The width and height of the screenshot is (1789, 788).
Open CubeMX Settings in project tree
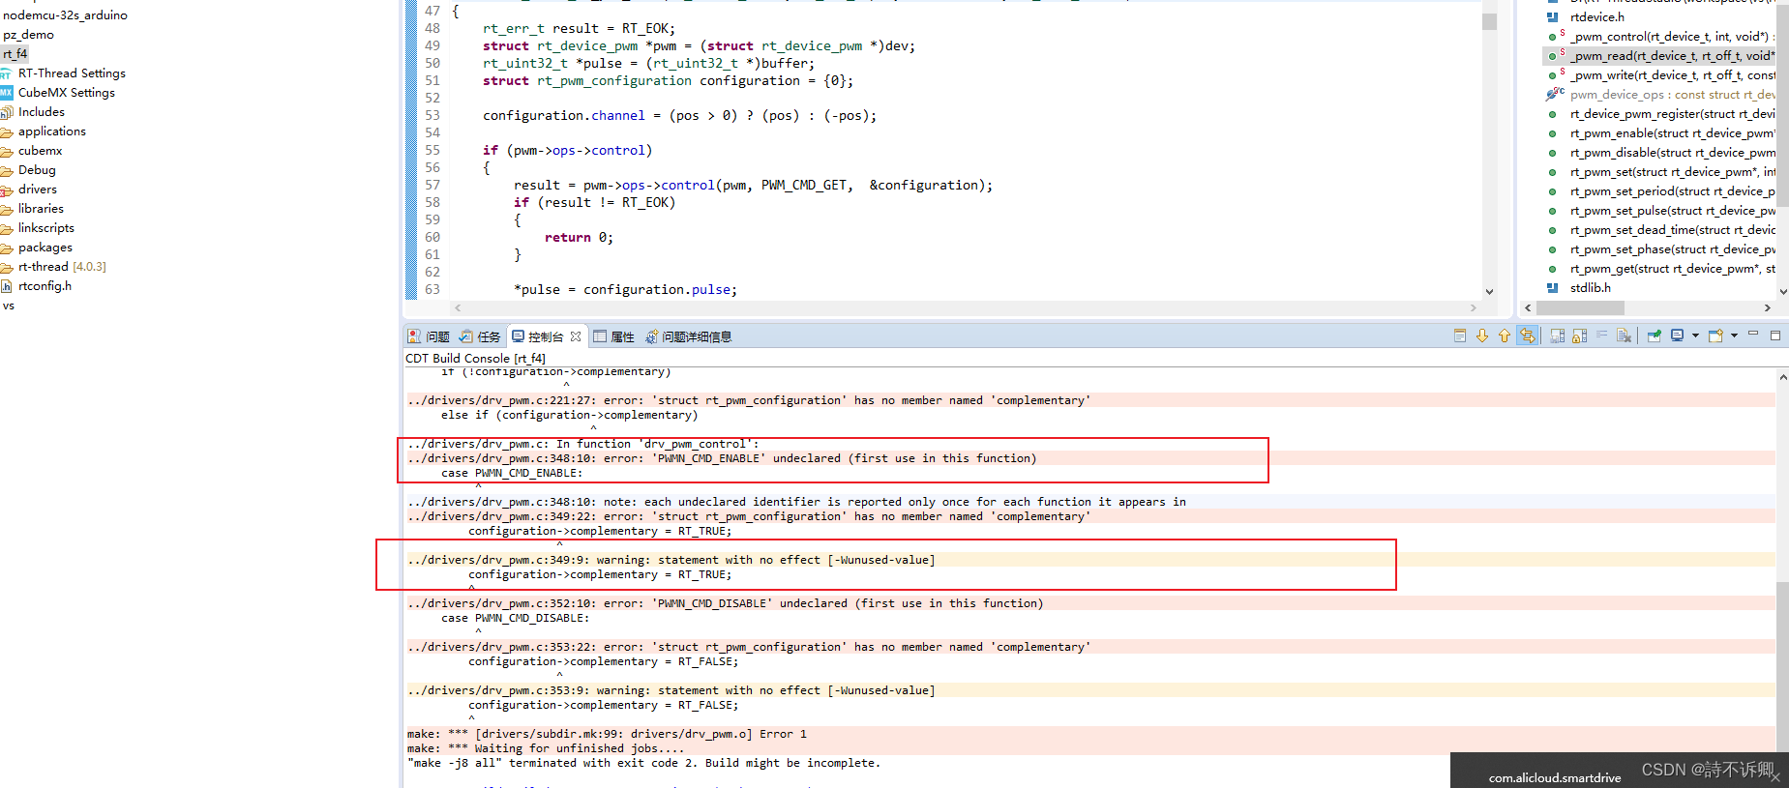67,93
